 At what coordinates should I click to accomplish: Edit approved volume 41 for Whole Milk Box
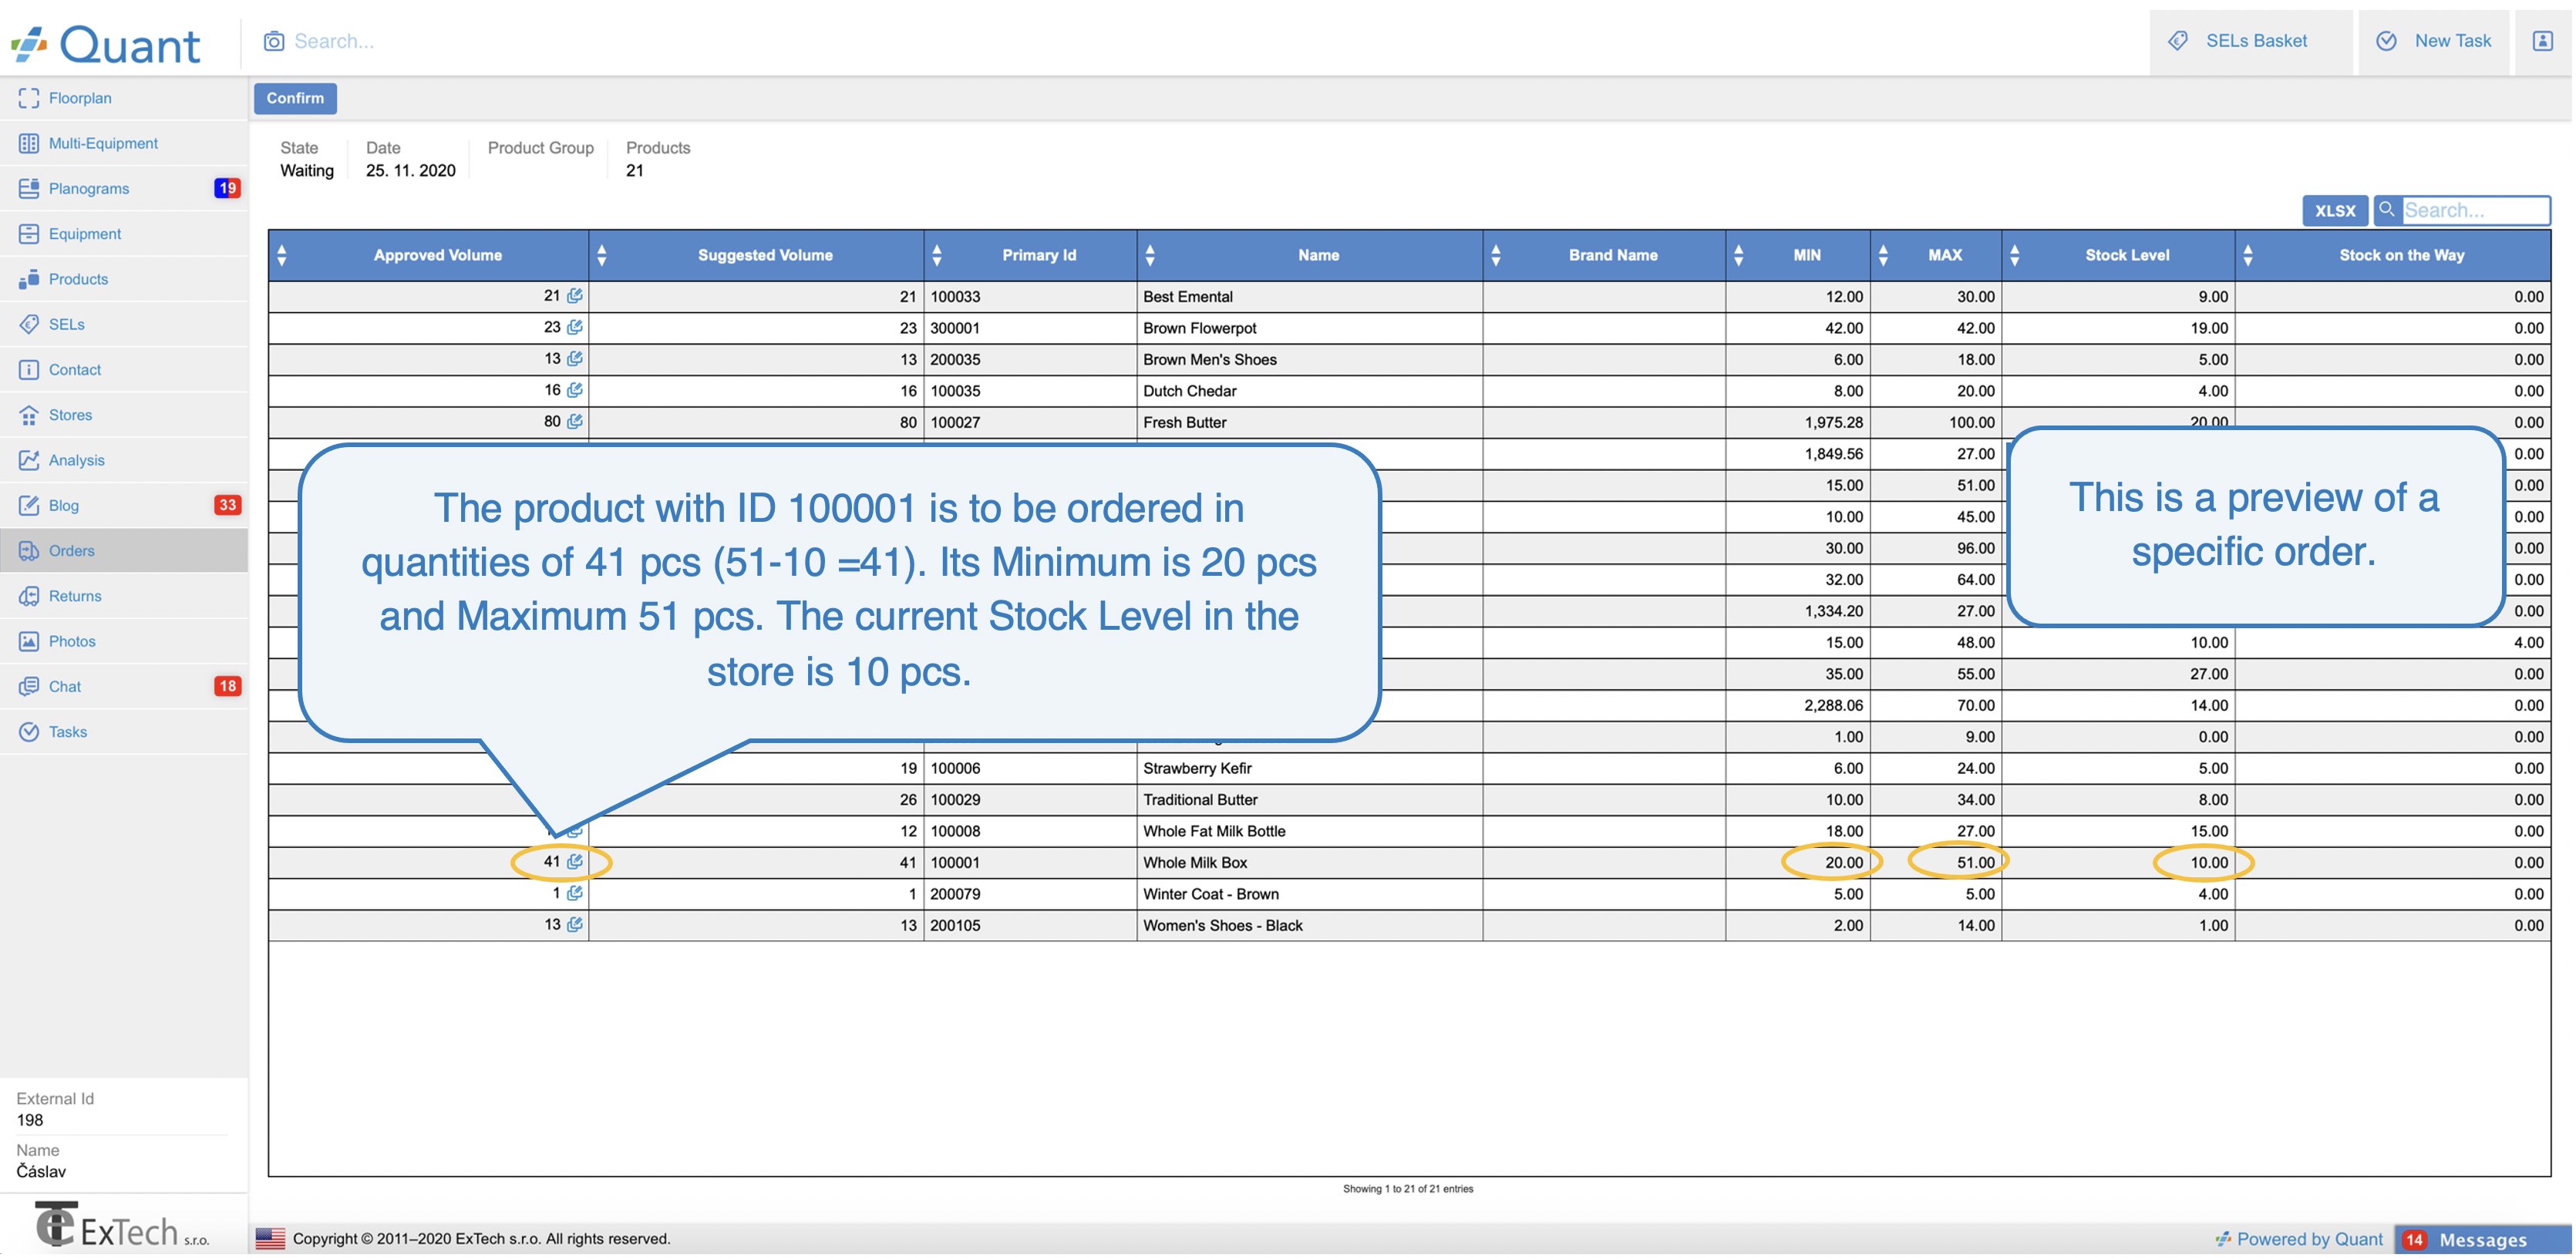pyautogui.click(x=574, y=861)
